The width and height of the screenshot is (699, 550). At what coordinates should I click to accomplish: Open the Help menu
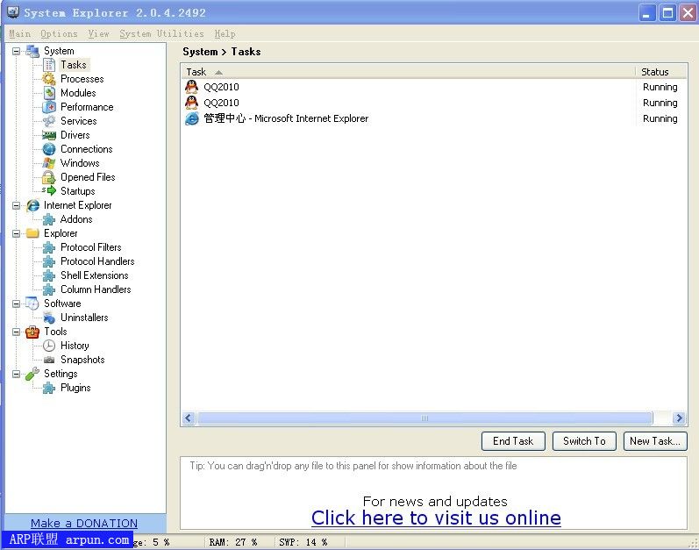tap(225, 34)
